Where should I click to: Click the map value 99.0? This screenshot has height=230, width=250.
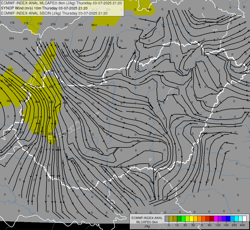pos(94,25)
